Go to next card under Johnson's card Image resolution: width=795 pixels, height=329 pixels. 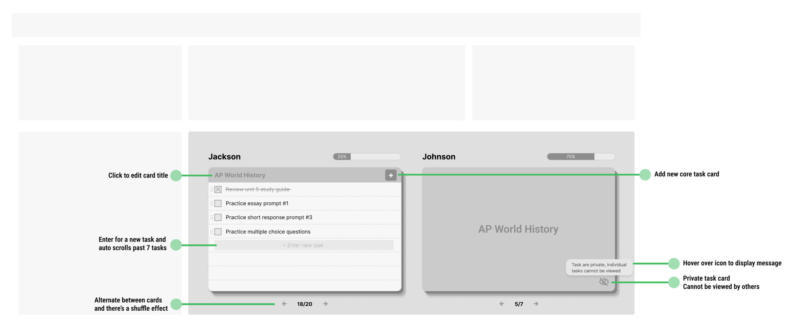(x=536, y=304)
